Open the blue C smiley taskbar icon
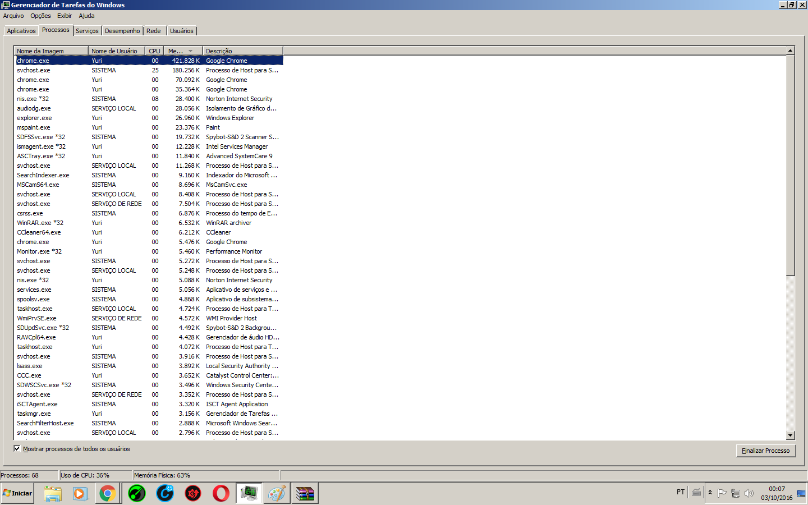The height and width of the screenshot is (505, 808). [164, 494]
